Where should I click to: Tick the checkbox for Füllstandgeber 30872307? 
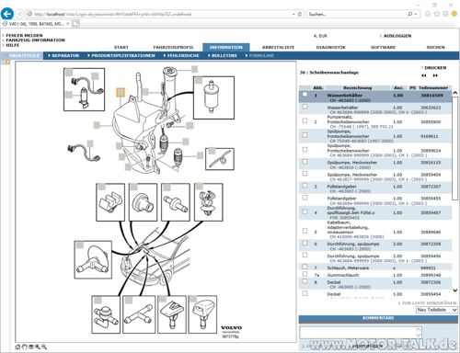305,186
